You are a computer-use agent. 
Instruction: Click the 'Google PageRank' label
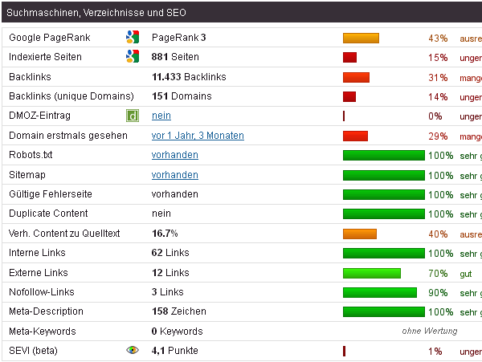click(x=50, y=38)
